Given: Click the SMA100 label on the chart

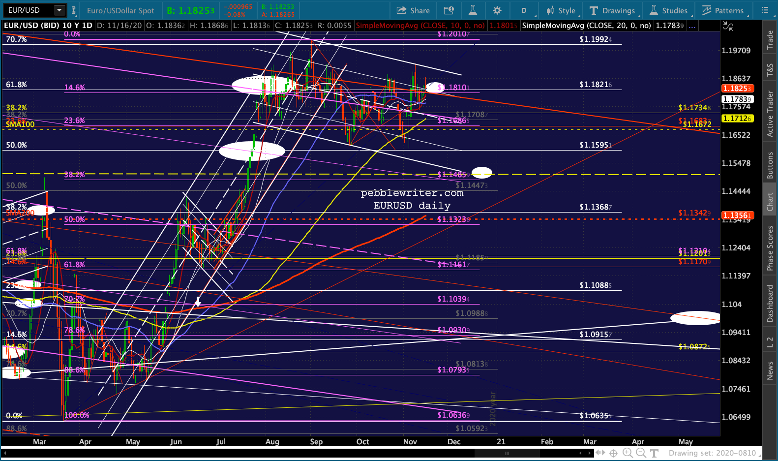Looking at the screenshot, I should pos(20,124).
